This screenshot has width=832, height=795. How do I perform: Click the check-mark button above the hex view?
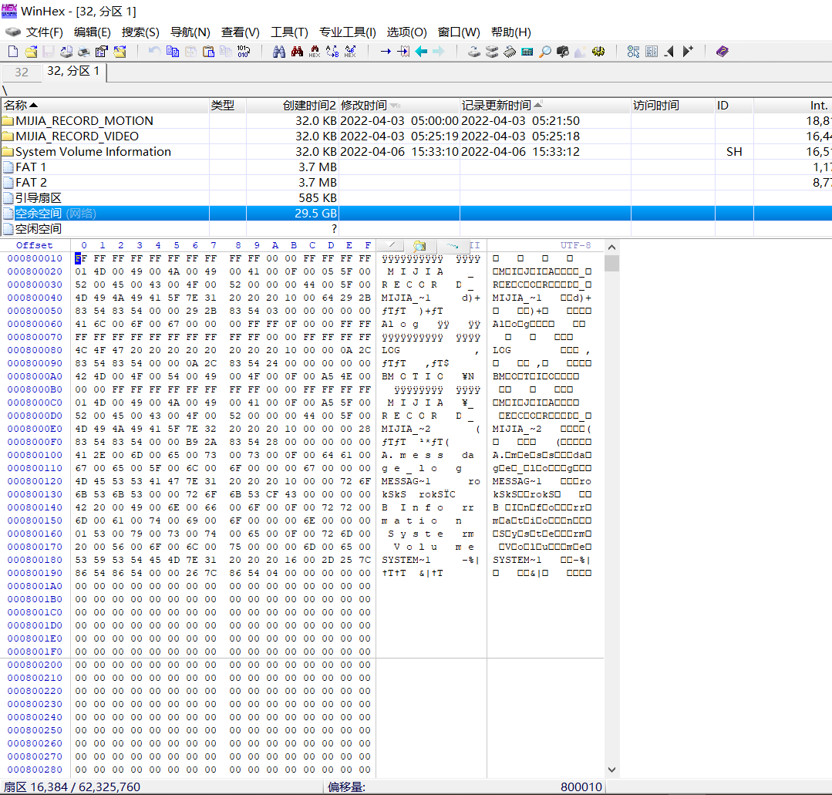391,246
